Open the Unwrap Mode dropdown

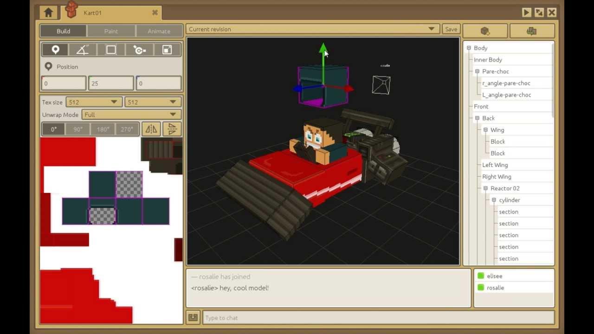pyautogui.click(x=131, y=115)
